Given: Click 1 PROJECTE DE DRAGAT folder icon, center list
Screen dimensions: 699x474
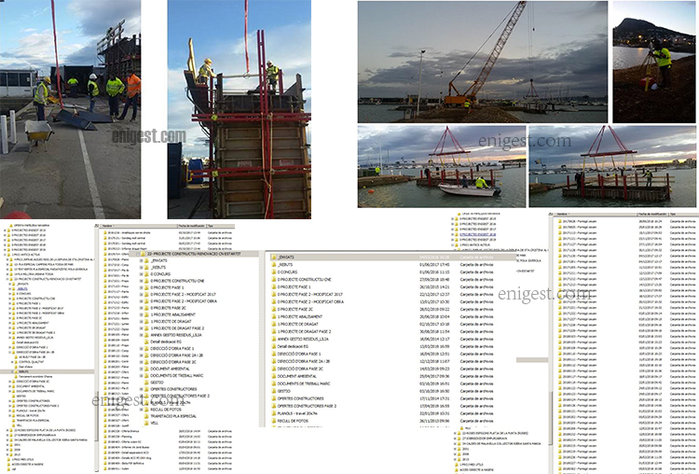Looking at the screenshot, I should click(x=274, y=322).
